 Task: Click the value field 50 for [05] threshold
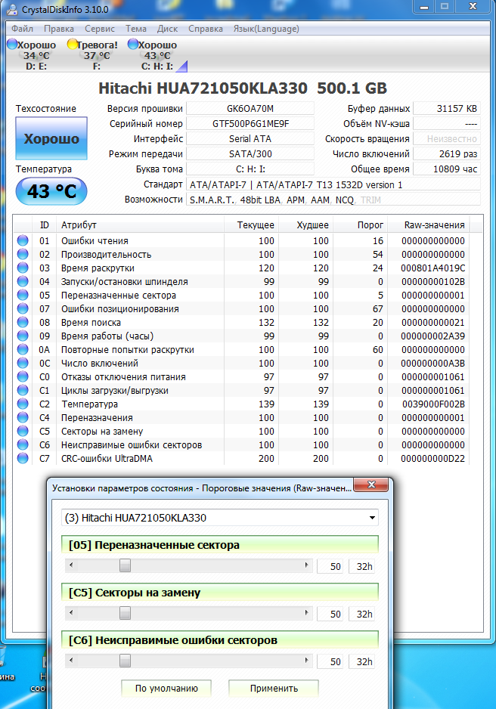[x=330, y=566]
